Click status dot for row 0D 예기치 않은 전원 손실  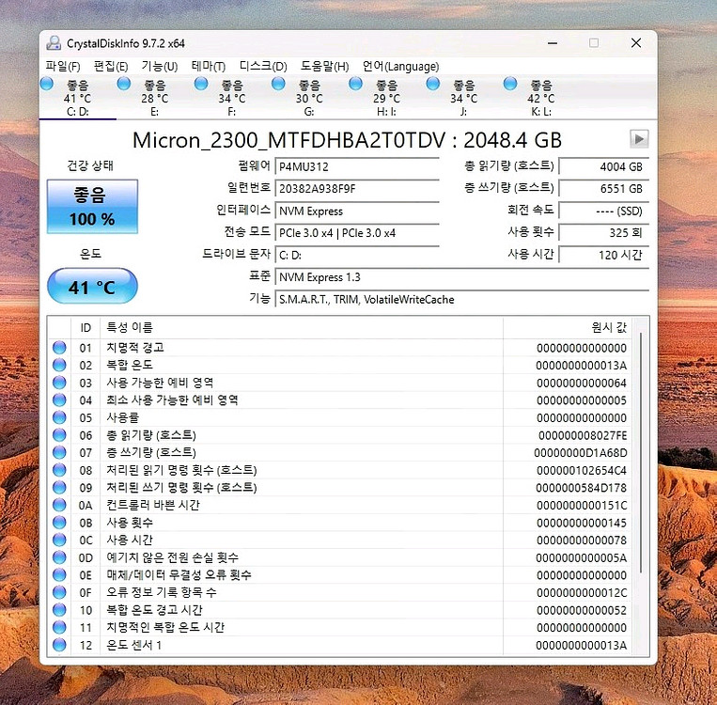tap(59, 557)
